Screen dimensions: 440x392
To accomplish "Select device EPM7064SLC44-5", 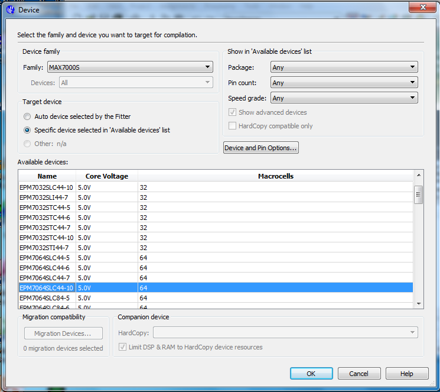I will pyautogui.click(x=216, y=258).
